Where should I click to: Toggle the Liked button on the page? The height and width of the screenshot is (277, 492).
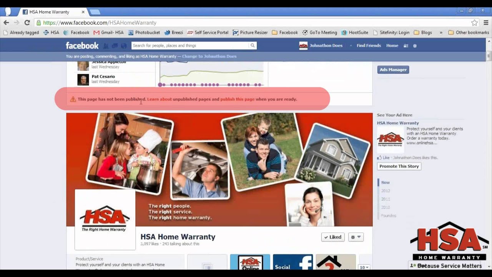point(333,237)
